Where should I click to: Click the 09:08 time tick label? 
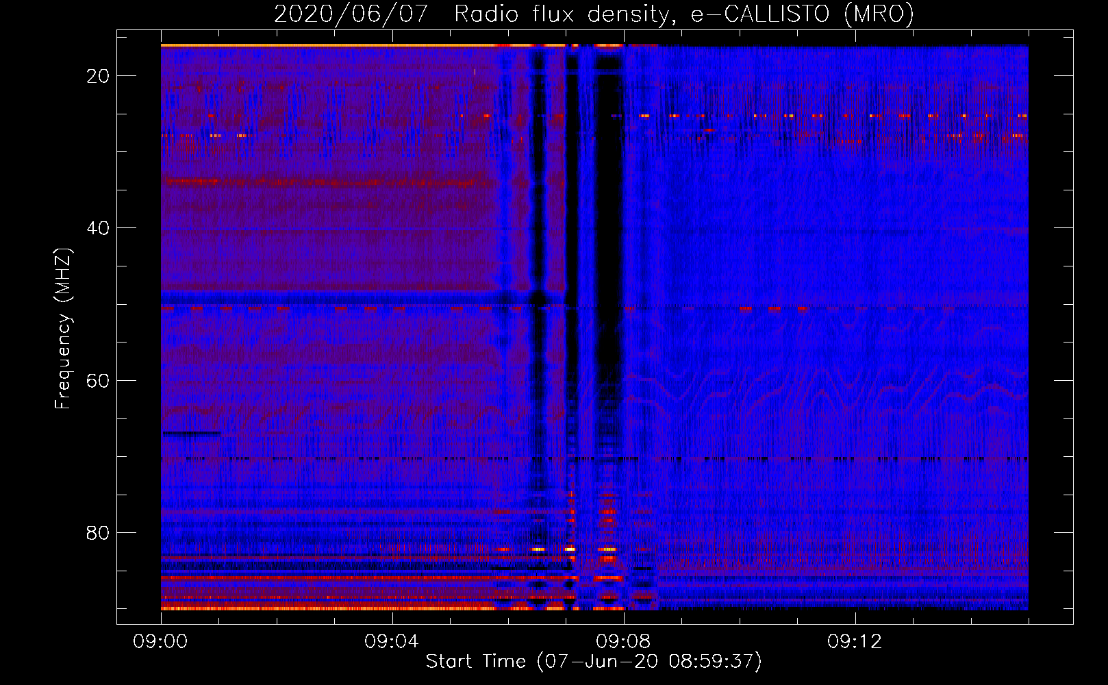tap(623, 642)
